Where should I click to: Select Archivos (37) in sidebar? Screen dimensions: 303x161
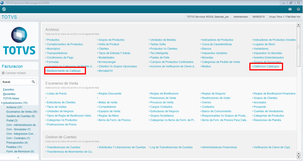click(x=14, y=107)
